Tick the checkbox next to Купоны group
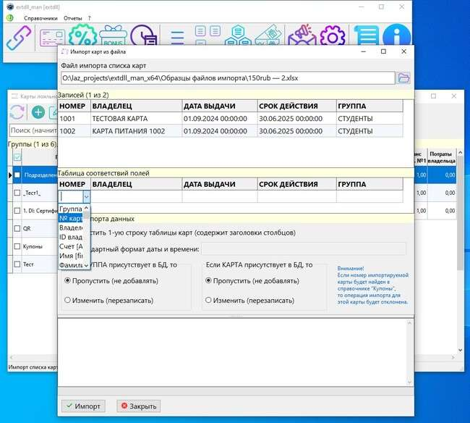Image resolution: width=470 pixels, height=423 pixels. pos(17,246)
